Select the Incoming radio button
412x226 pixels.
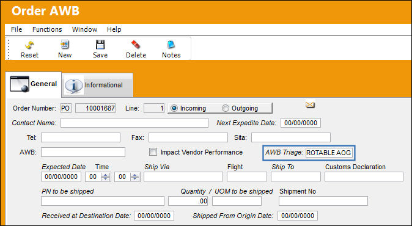(x=174, y=108)
